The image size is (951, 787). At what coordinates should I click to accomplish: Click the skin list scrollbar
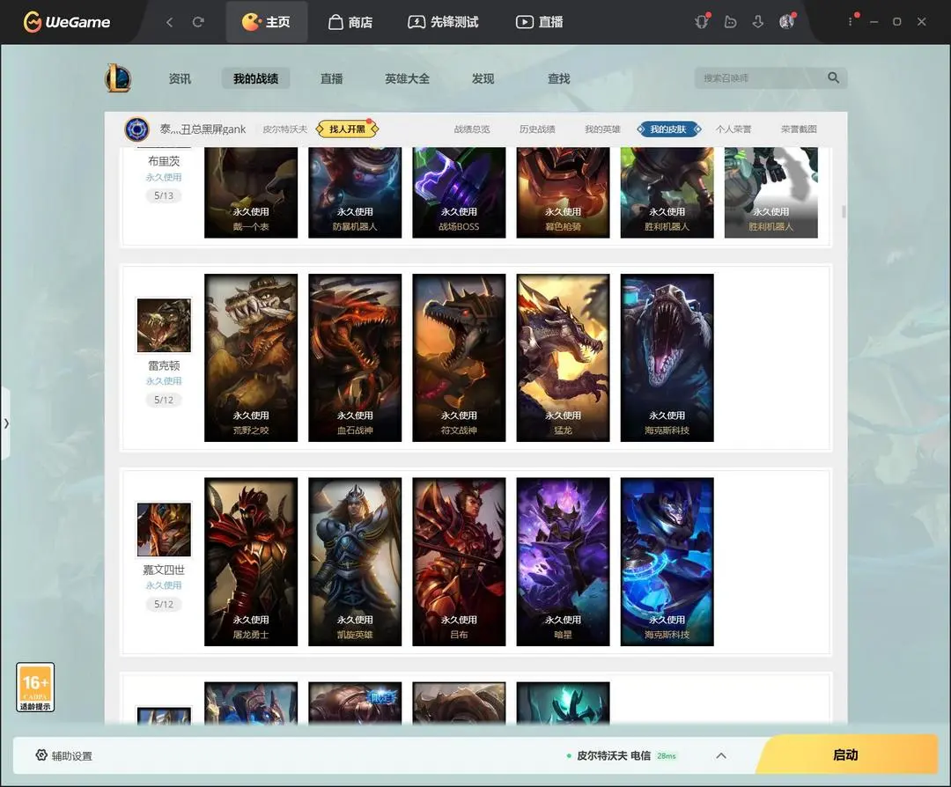[x=844, y=211]
